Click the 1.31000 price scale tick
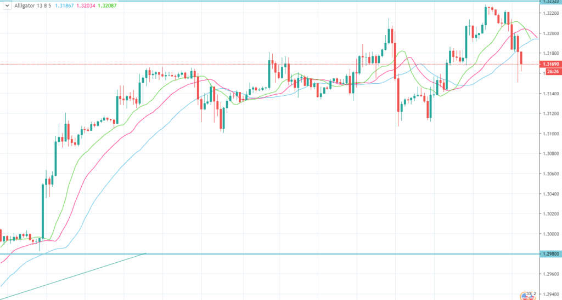This screenshot has height=300, width=562. point(550,134)
